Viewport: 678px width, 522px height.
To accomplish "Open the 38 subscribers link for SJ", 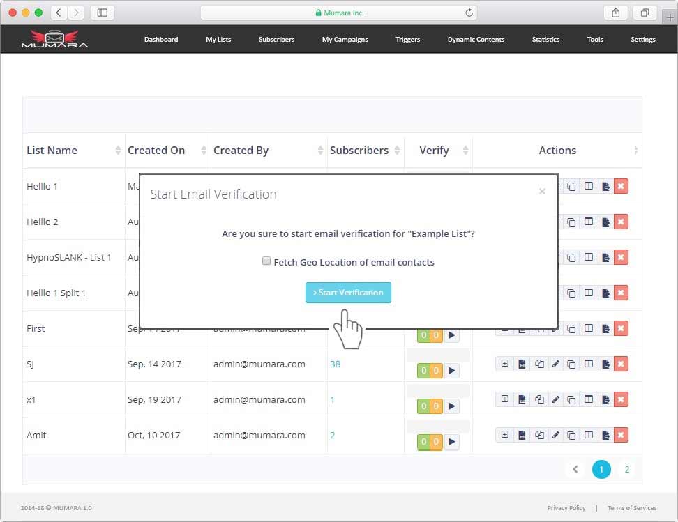I will pos(335,364).
